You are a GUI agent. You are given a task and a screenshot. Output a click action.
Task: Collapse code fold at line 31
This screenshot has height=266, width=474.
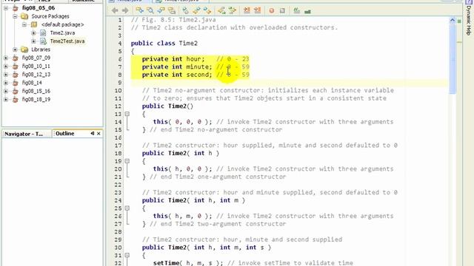127,255
